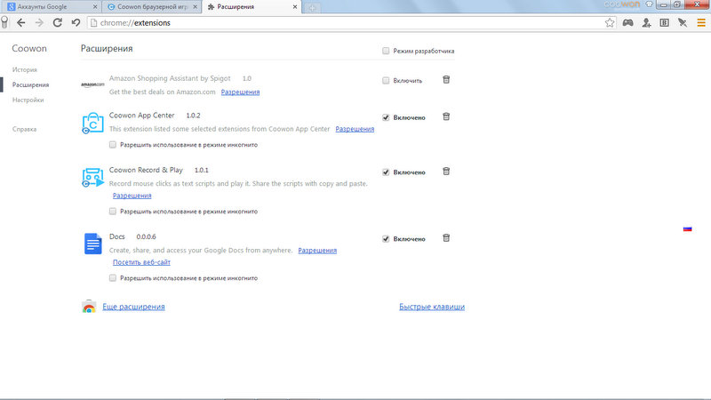Image resolution: width=711 pixels, height=400 pixels.
Task: Open Посетить веб-сайт link for Docs
Action: click(141, 262)
